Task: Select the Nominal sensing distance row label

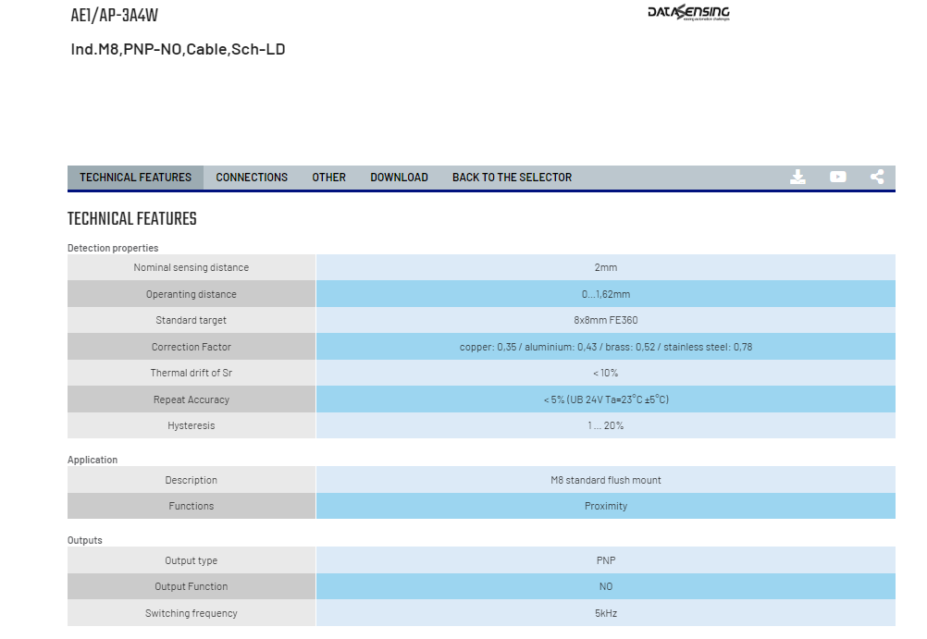Action: 191,267
